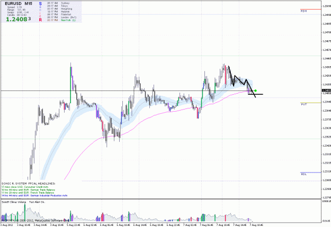Click the 7 Aug 06:45 time axis label

click(x=207, y=225)
